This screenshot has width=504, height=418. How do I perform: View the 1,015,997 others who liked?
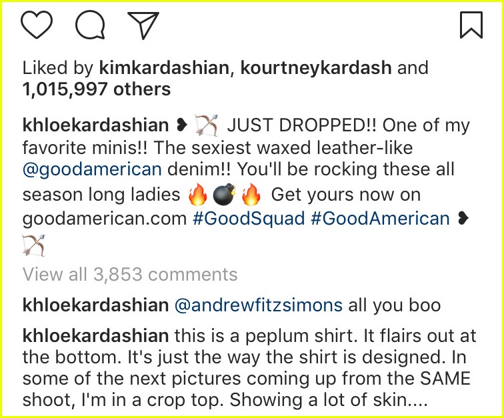tap(97, 89)
